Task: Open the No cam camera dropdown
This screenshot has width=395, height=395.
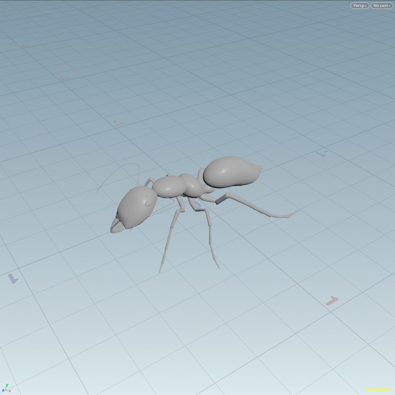Action: [382, 6]
